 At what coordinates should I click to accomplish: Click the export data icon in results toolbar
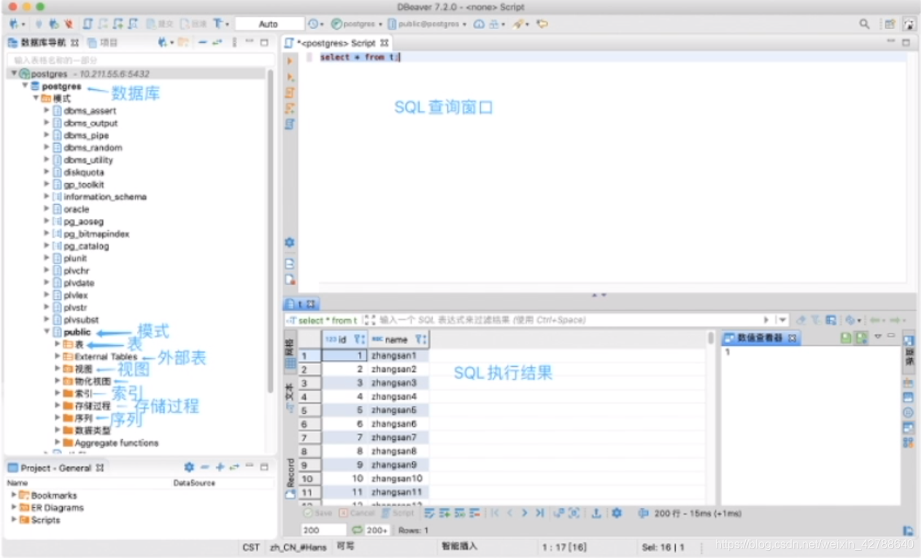tap(596, 514)
